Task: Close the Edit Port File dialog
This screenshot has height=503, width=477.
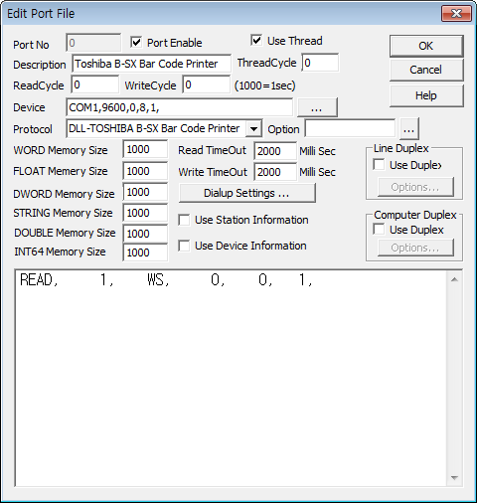Action: (456, 14)
